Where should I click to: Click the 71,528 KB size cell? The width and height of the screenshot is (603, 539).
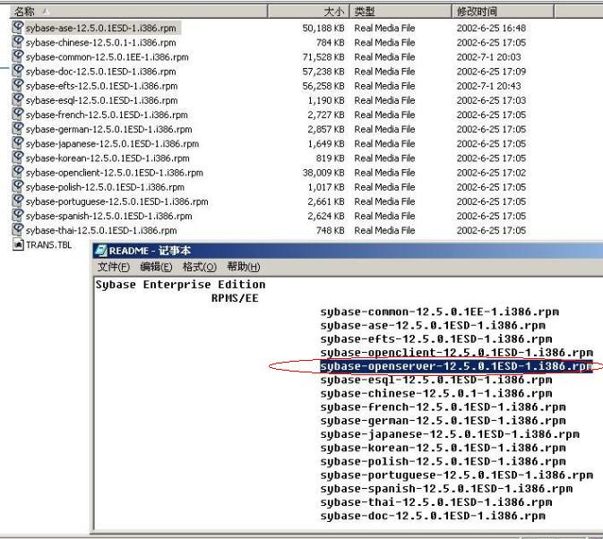point(323,57)
